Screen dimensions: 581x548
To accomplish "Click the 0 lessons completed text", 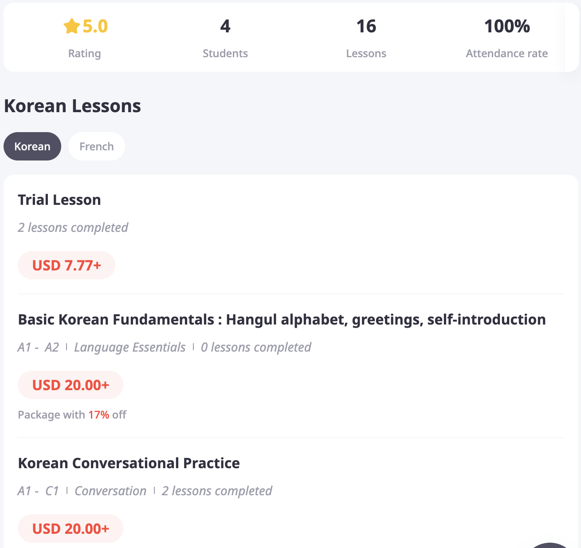I will pos(256,347).
